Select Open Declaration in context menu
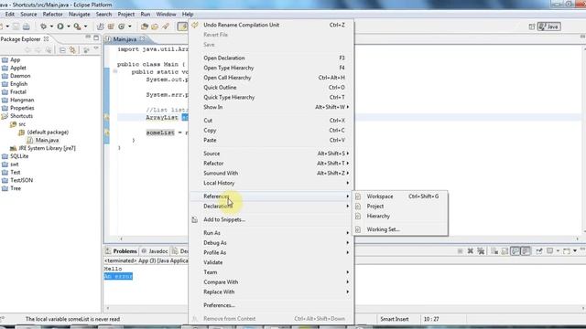The height and width of the screenshot is (329, 586). (272, 58)
